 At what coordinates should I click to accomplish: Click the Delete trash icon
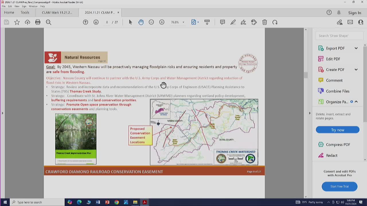coord(264,22)
